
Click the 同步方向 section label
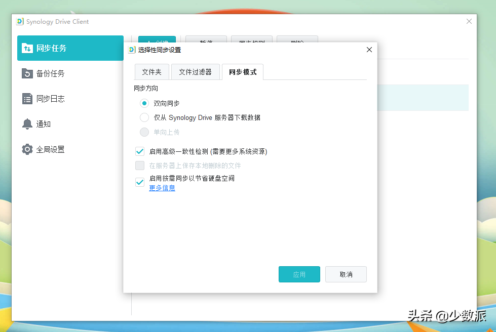click(x=146, y=89)
